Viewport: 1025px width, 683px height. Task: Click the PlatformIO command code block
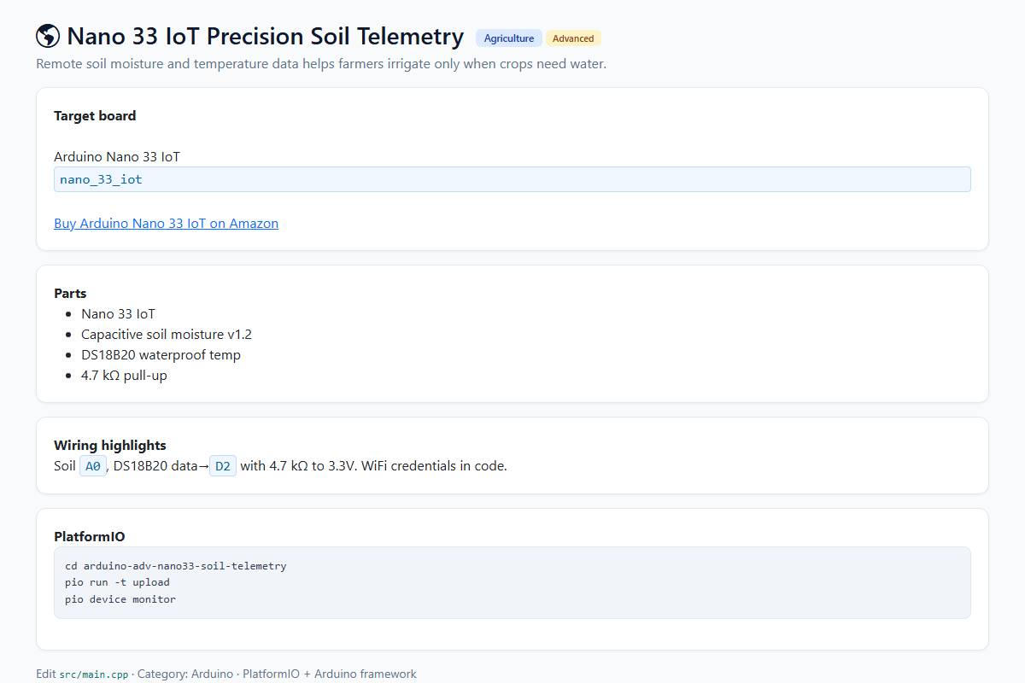click(x=512, y=582)
